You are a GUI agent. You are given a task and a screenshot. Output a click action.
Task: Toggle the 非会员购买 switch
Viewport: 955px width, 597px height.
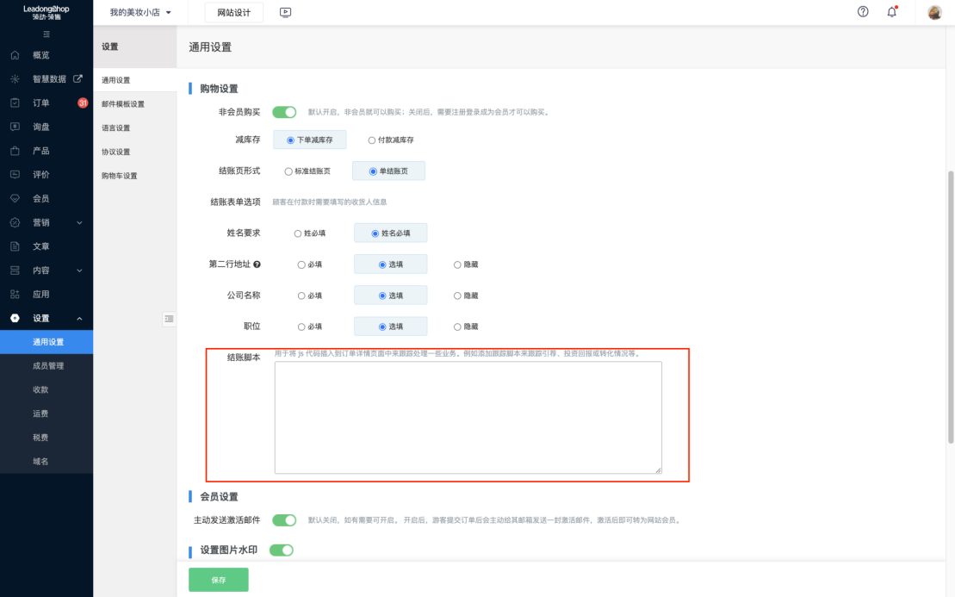[284, 112]
